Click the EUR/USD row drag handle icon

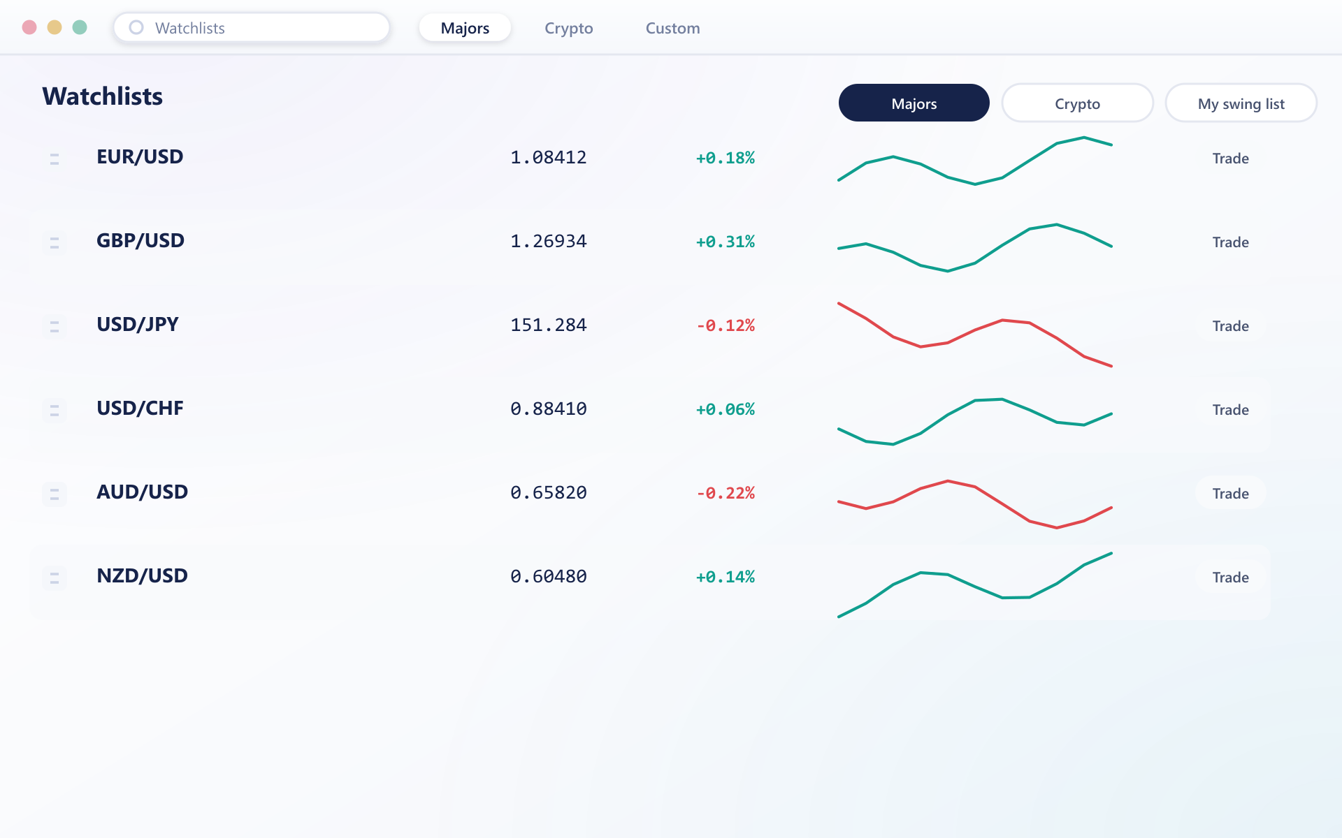(55, 159)
